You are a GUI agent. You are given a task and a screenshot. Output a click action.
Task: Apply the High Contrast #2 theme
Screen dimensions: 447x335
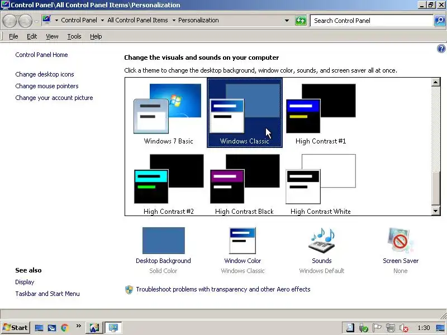[x=169, y=184]
